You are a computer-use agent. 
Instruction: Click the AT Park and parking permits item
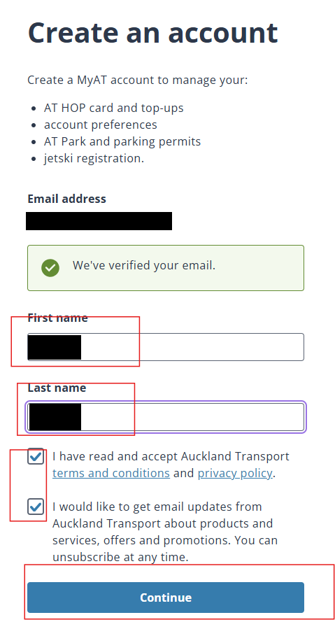122,141
